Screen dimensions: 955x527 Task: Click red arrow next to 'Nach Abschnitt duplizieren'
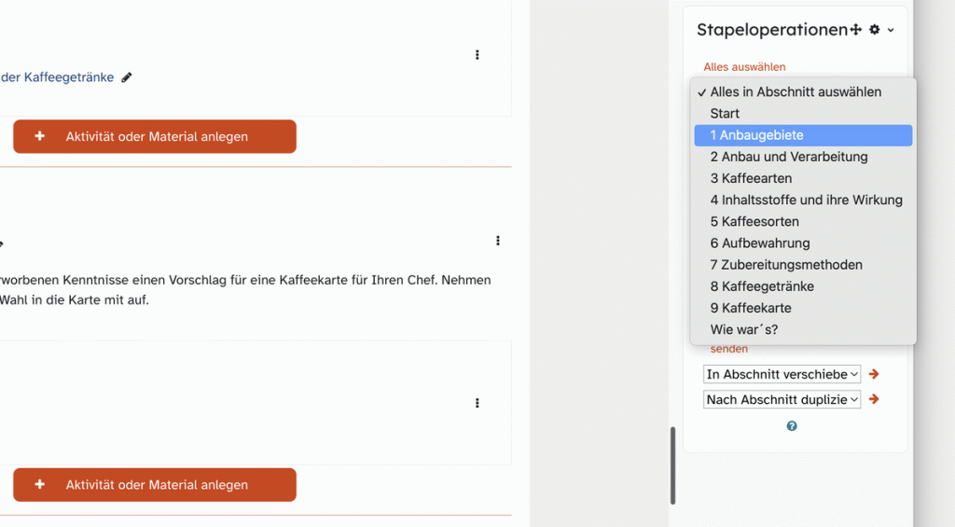pyautogui.click(x=874, y=399)
